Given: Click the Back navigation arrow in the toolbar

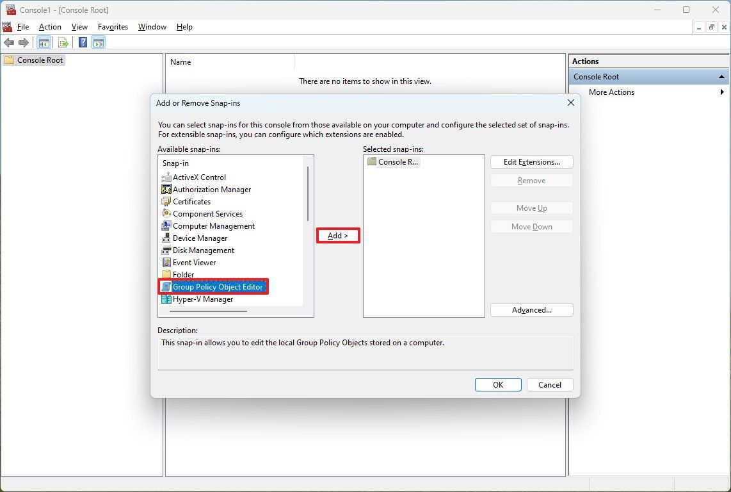Looking at the screenshot, I should (x=9, y=42).
